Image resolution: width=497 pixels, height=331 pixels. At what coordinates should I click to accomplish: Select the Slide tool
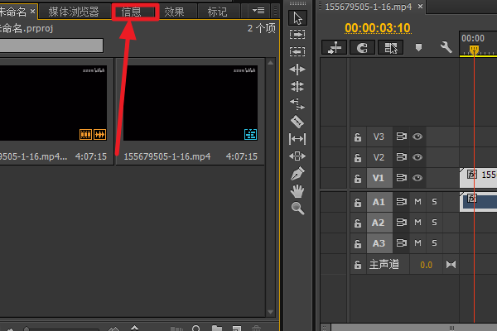297,156
